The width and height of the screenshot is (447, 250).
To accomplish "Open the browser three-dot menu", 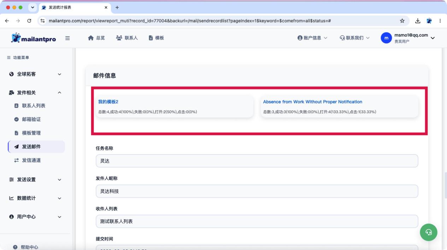I will pyautogui.click(x=440, y=21).
